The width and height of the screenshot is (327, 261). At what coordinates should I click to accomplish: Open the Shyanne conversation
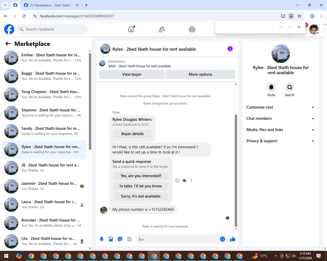(x=44, y=113)
